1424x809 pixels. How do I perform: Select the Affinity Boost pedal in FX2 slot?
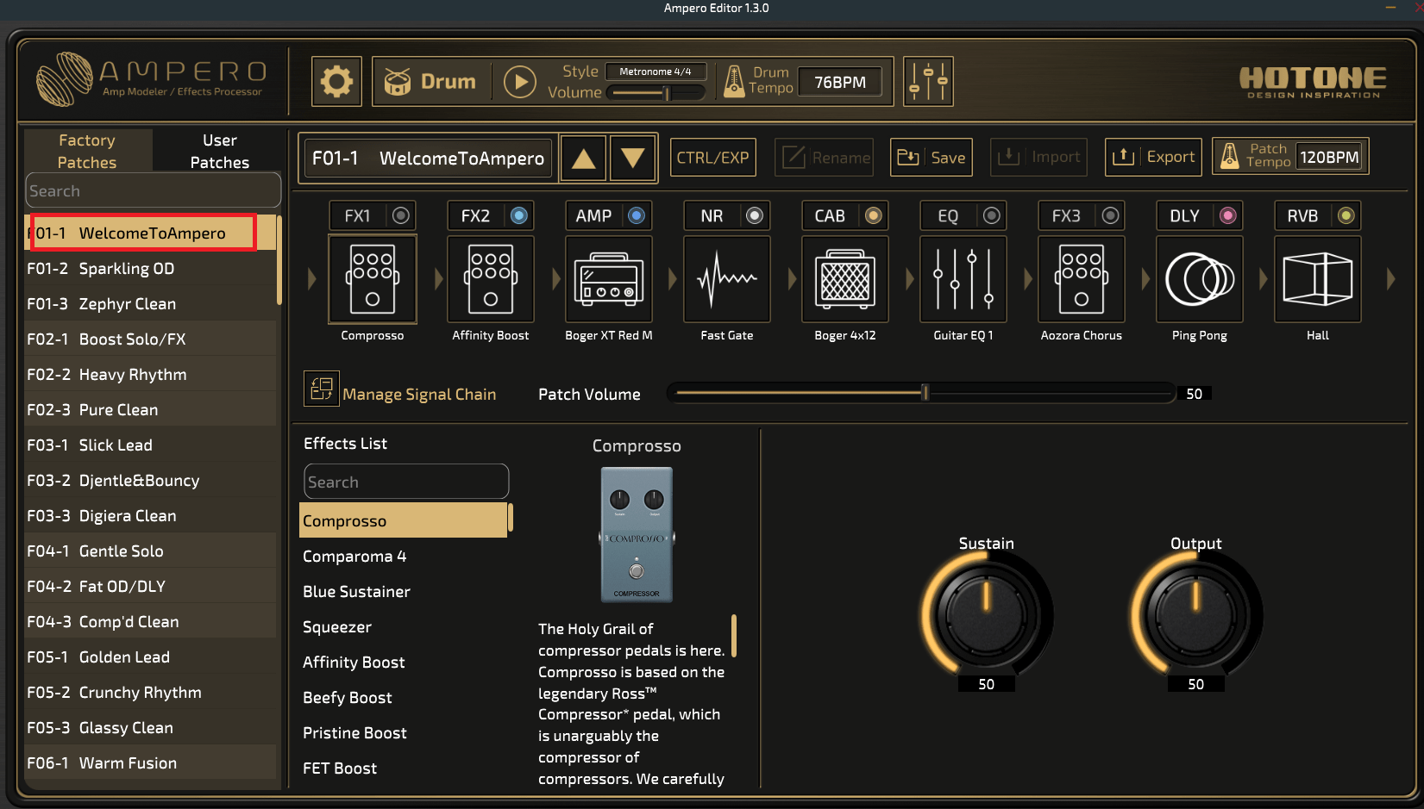pos(491,279)
